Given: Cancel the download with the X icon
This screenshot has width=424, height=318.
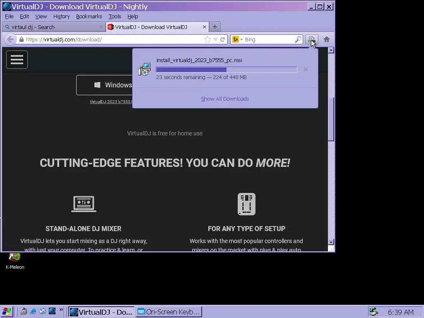Looking at the screenshot, I should (306, 69).
